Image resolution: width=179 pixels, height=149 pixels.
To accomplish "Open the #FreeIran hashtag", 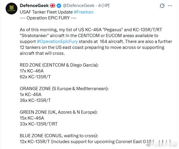I will [x=84, y=12].
